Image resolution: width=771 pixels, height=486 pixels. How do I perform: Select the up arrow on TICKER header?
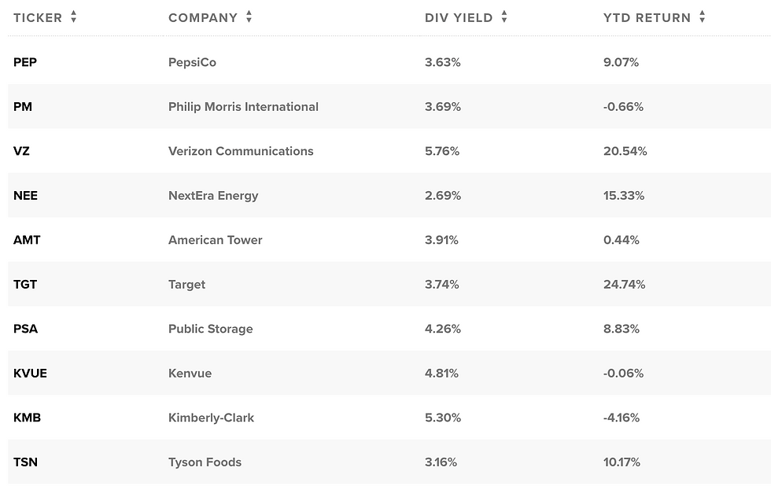pos(74,13)
